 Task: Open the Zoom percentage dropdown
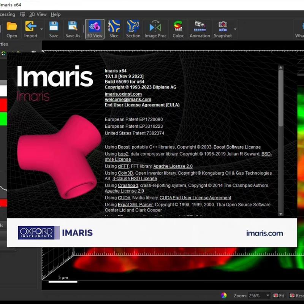click(x=268, y=296)
